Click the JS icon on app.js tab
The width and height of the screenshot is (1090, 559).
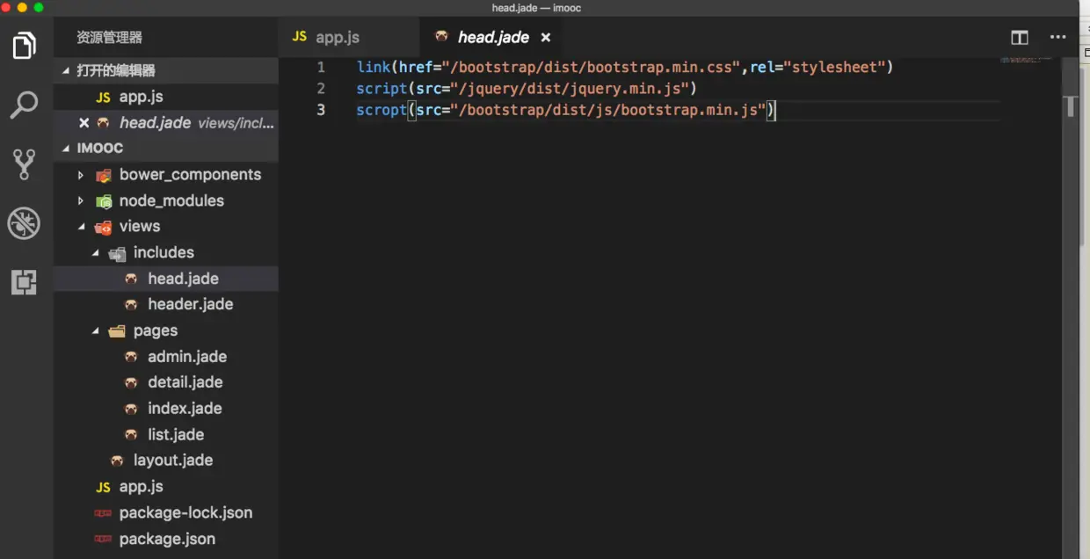point(300,37)
